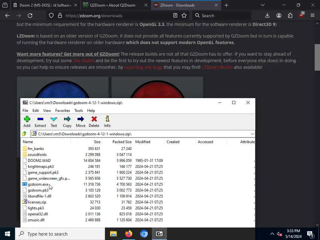Viewport: 320px width, 240px height.
Task: Expand the 7-Zip path history dropdown
Action: (252, 134)
